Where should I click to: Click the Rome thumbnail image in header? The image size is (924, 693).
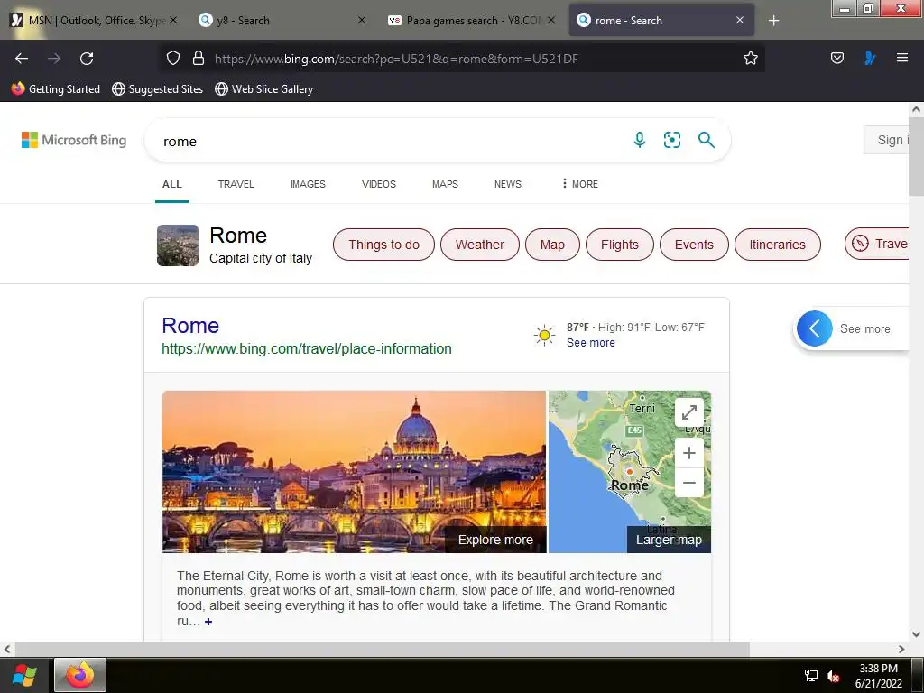tap(178, 245)
